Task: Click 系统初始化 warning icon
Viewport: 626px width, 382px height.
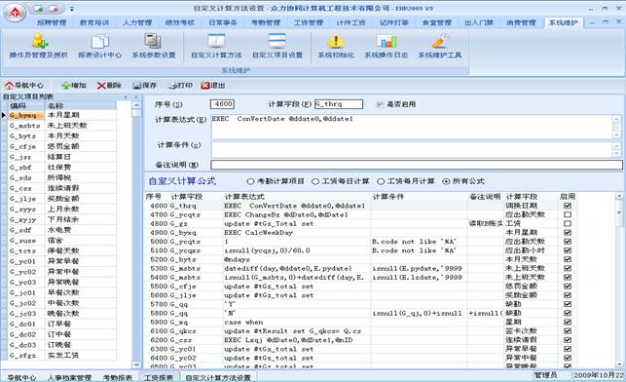Action: point(336,47)
